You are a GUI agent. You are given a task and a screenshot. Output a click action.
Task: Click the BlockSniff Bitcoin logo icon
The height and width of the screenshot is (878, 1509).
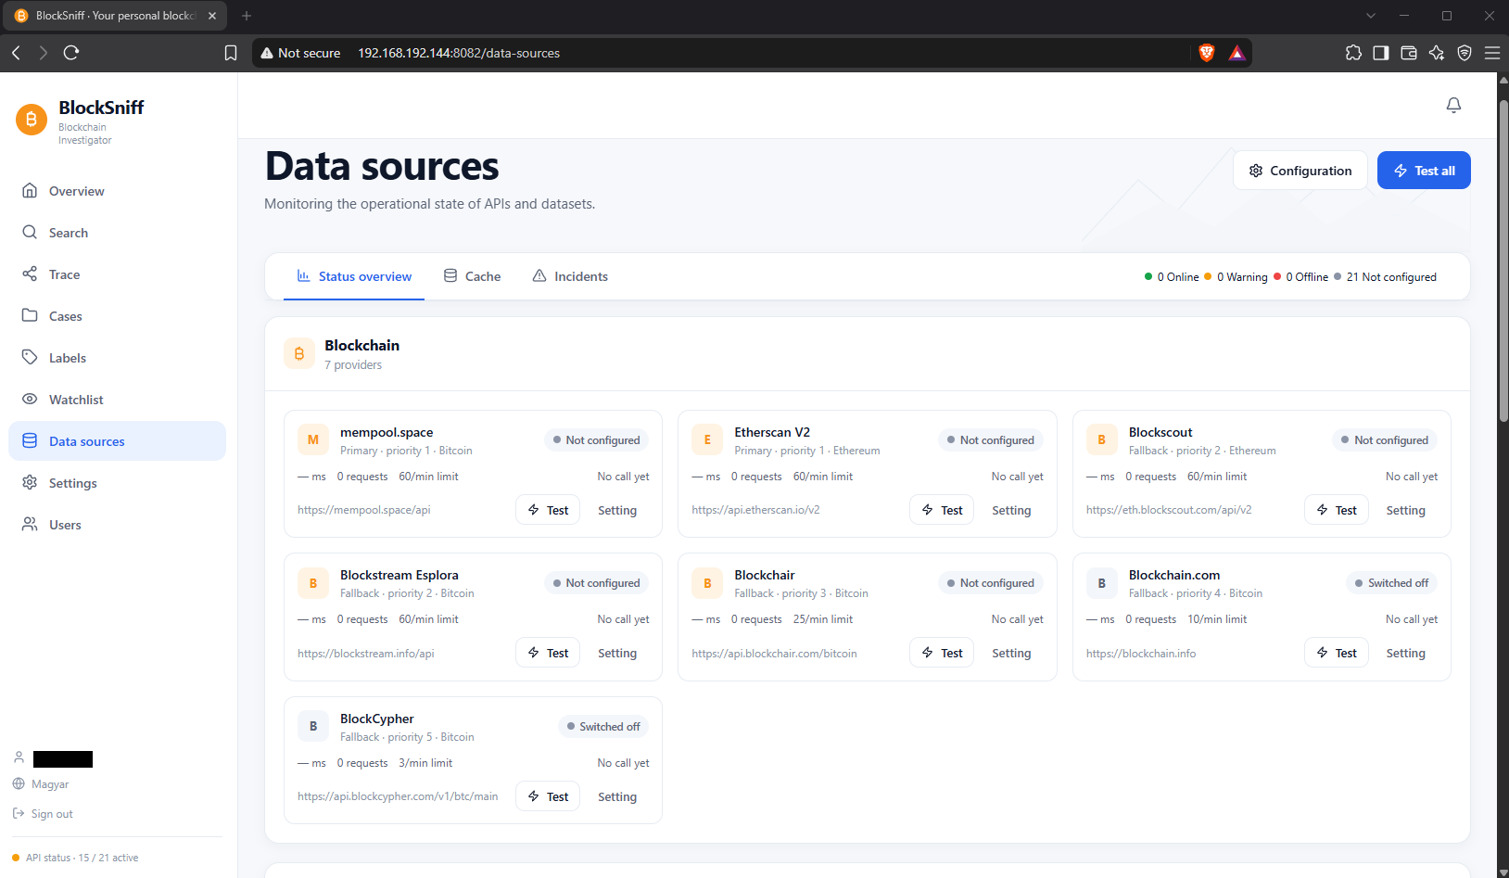point(32,120)
